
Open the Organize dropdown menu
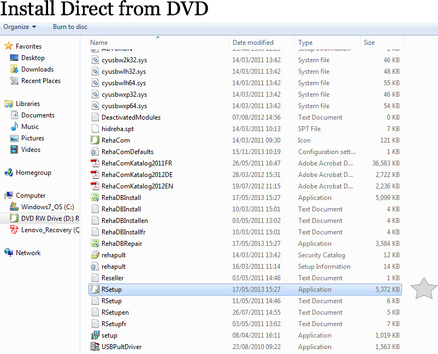[20, 27]
